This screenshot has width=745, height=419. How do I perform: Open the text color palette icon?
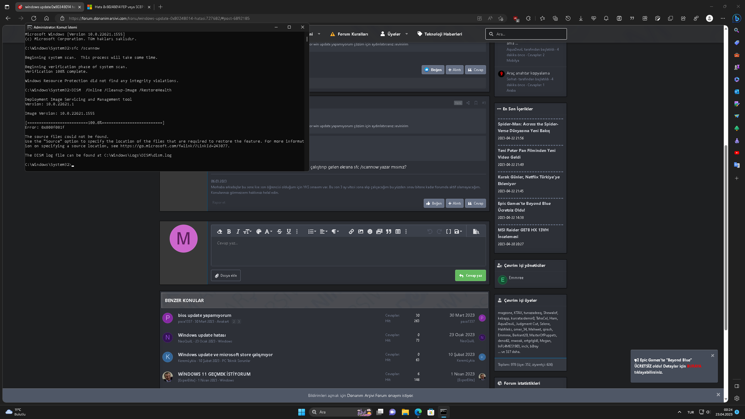click(258, 231)
